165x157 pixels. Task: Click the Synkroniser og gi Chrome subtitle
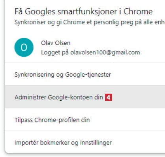[x=90, y=22]
